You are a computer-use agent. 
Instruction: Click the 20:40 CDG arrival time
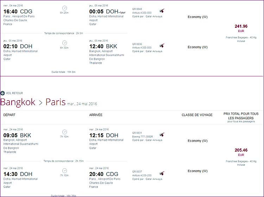tap(104, 174)
